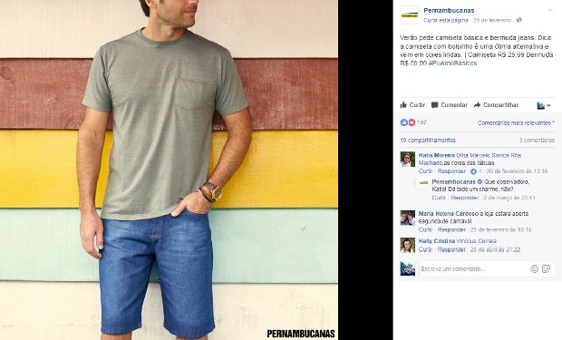
Task: Click the Escreva um comentário field
Action: [x=473, y=268]
